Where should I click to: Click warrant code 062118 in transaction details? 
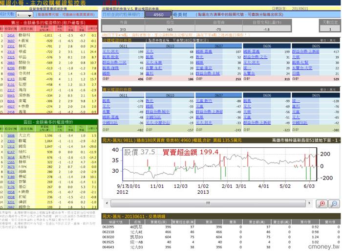pyautogui.click(x=108, y=232)
